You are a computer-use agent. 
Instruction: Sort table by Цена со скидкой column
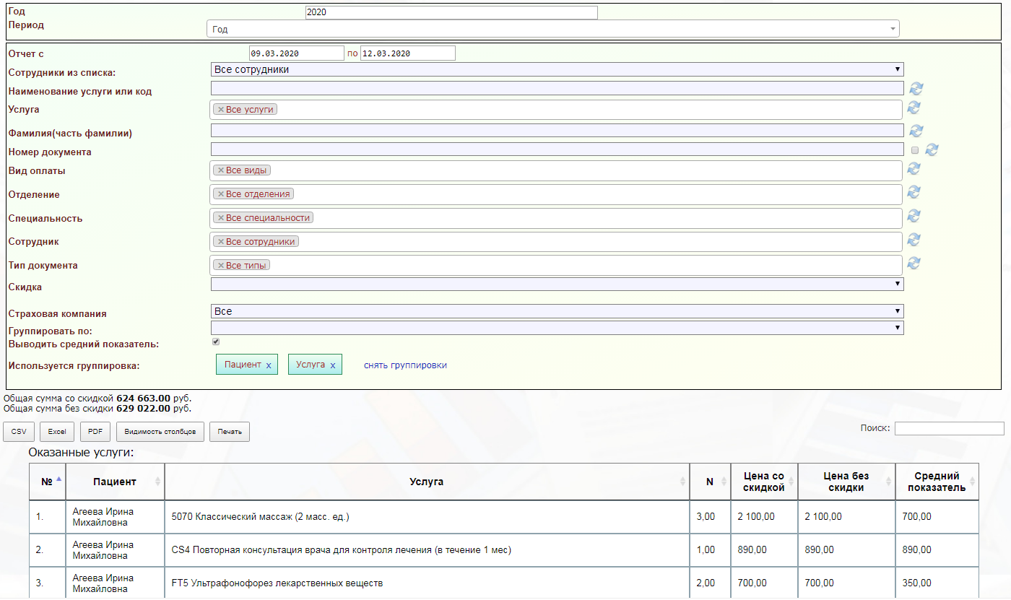point(763,482)
